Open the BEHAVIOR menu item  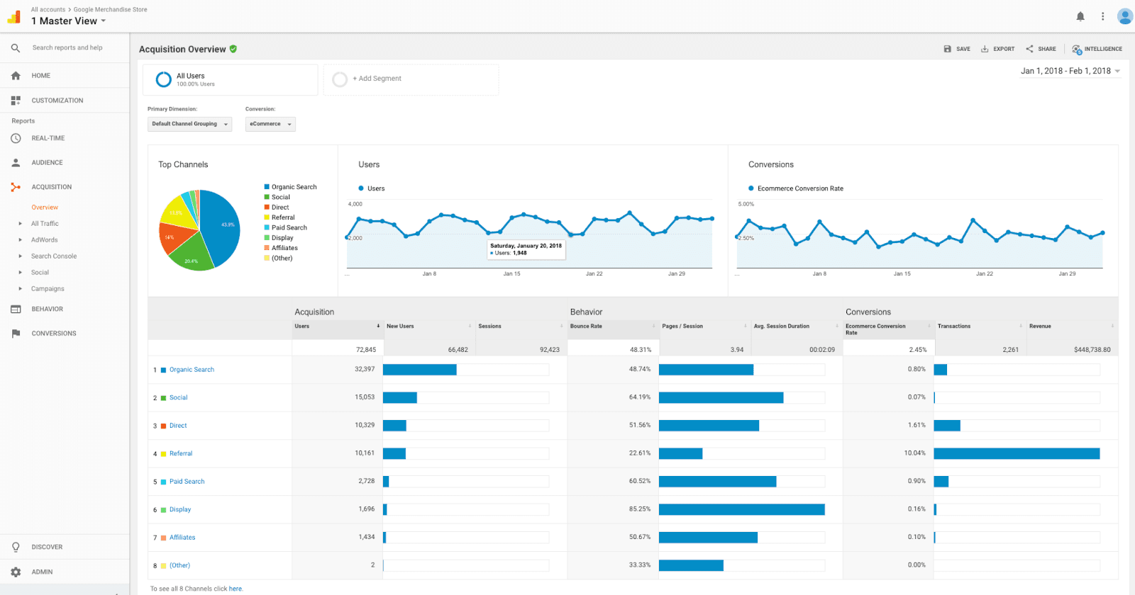[48, 309]
